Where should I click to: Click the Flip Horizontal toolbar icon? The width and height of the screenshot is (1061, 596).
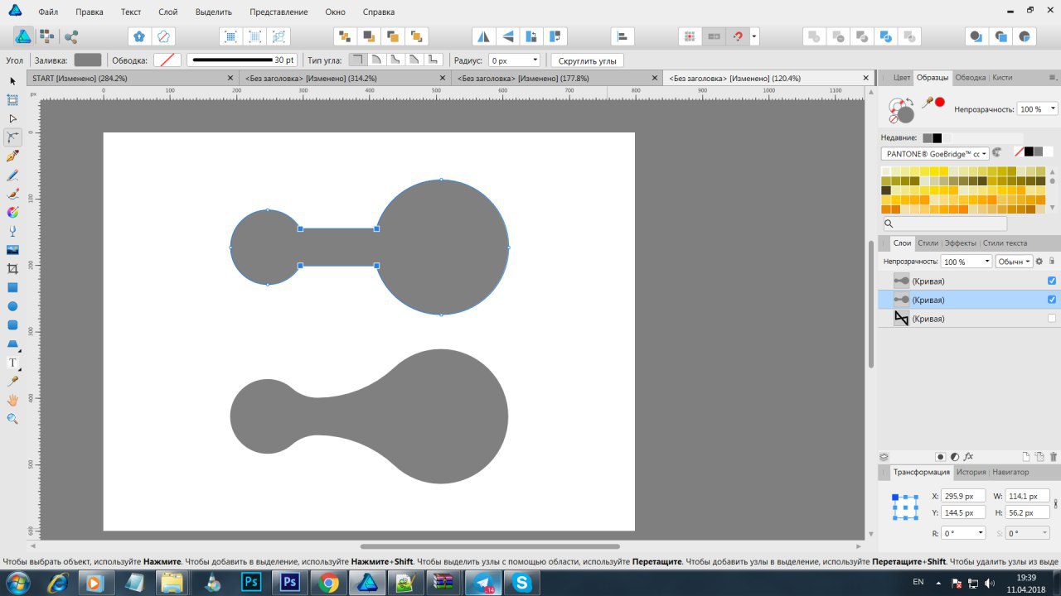coord(483,36)
